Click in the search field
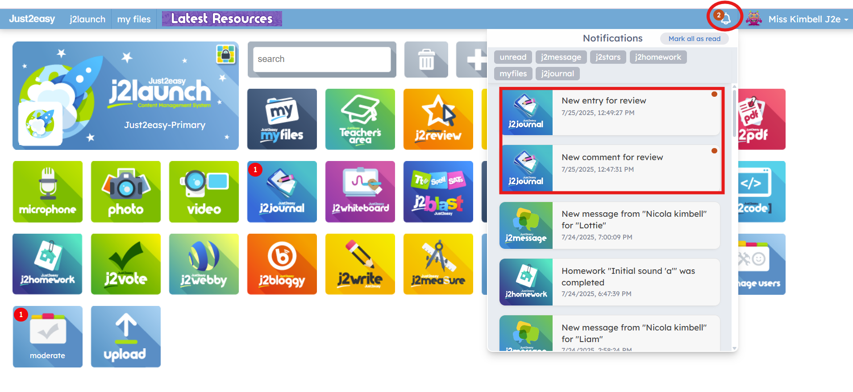The height and width of the screenshot is (392, 853). pyautogui.click(x=322, y=59)
